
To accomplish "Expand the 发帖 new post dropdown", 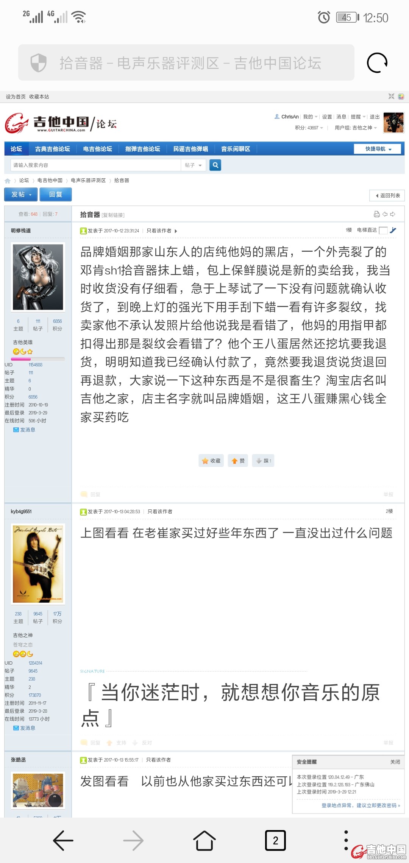I will pyautogui.click(x=21, y=195).
